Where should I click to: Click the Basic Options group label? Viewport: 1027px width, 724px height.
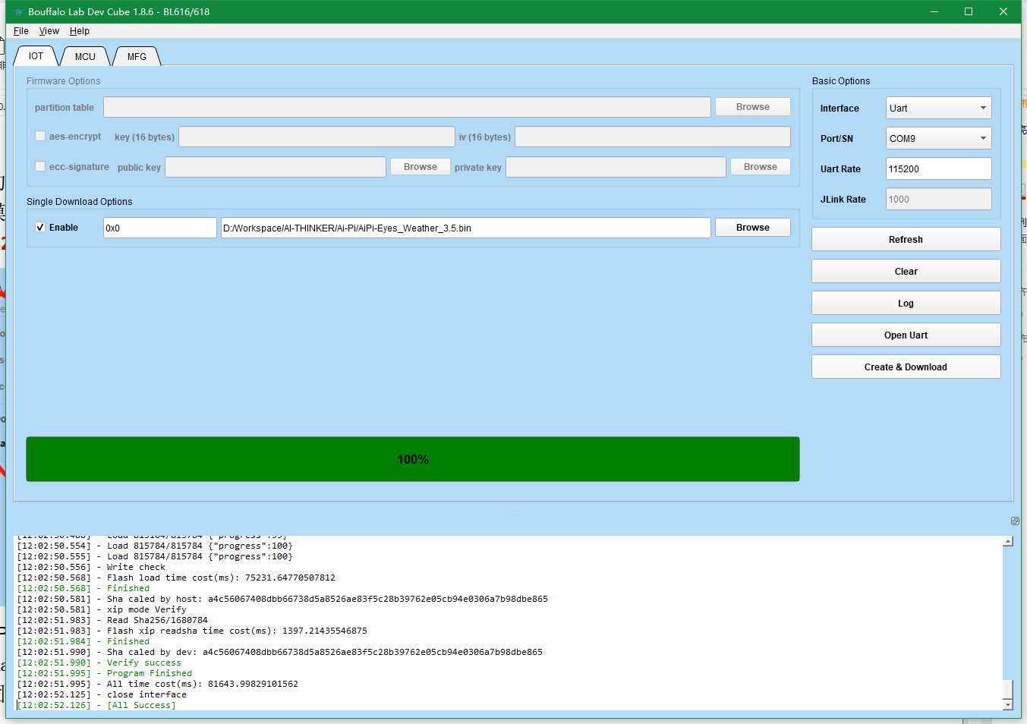tap(841, 81)
